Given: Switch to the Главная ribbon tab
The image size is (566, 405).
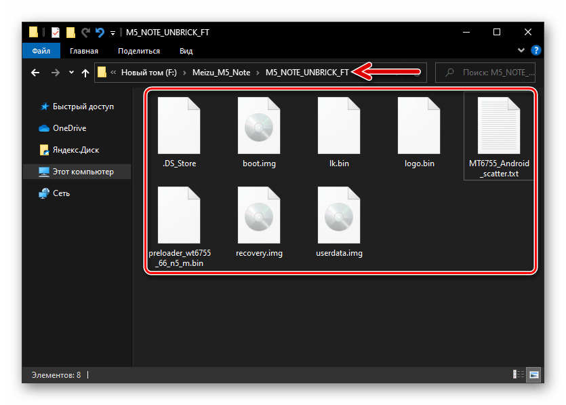Looking at the screenshot, I should tap(84, 51).
